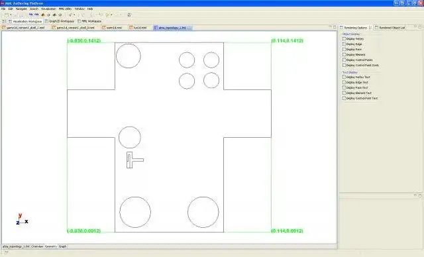Switch to the MML Workspace perspective

(89, 21)
